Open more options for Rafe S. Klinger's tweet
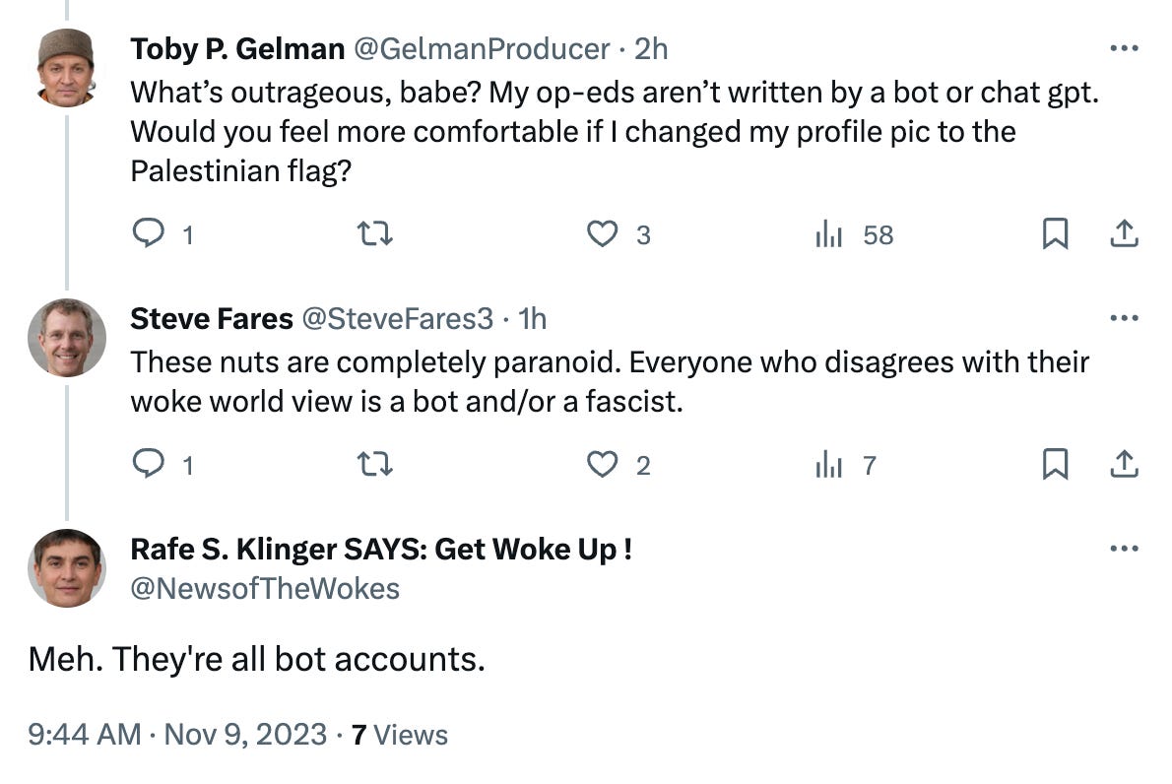Image resolution: width=1172 pixels, height=784 pixels. [x=1124, y=549]
